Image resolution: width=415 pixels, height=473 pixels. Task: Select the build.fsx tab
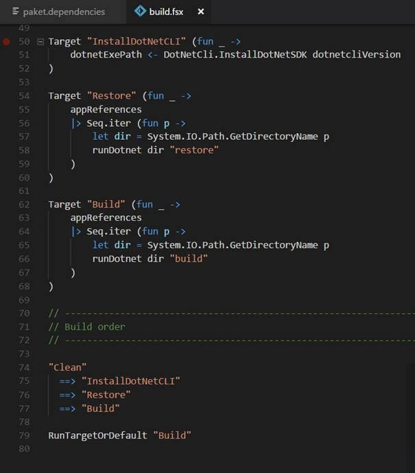pos(166,12)
